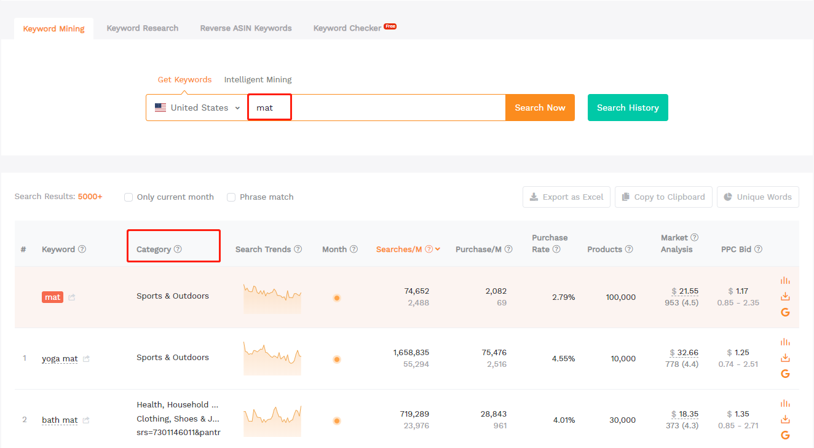Open the United States marketplace dropdown
This screenshot has height=448, width=814.
click(x=197, y=108)
